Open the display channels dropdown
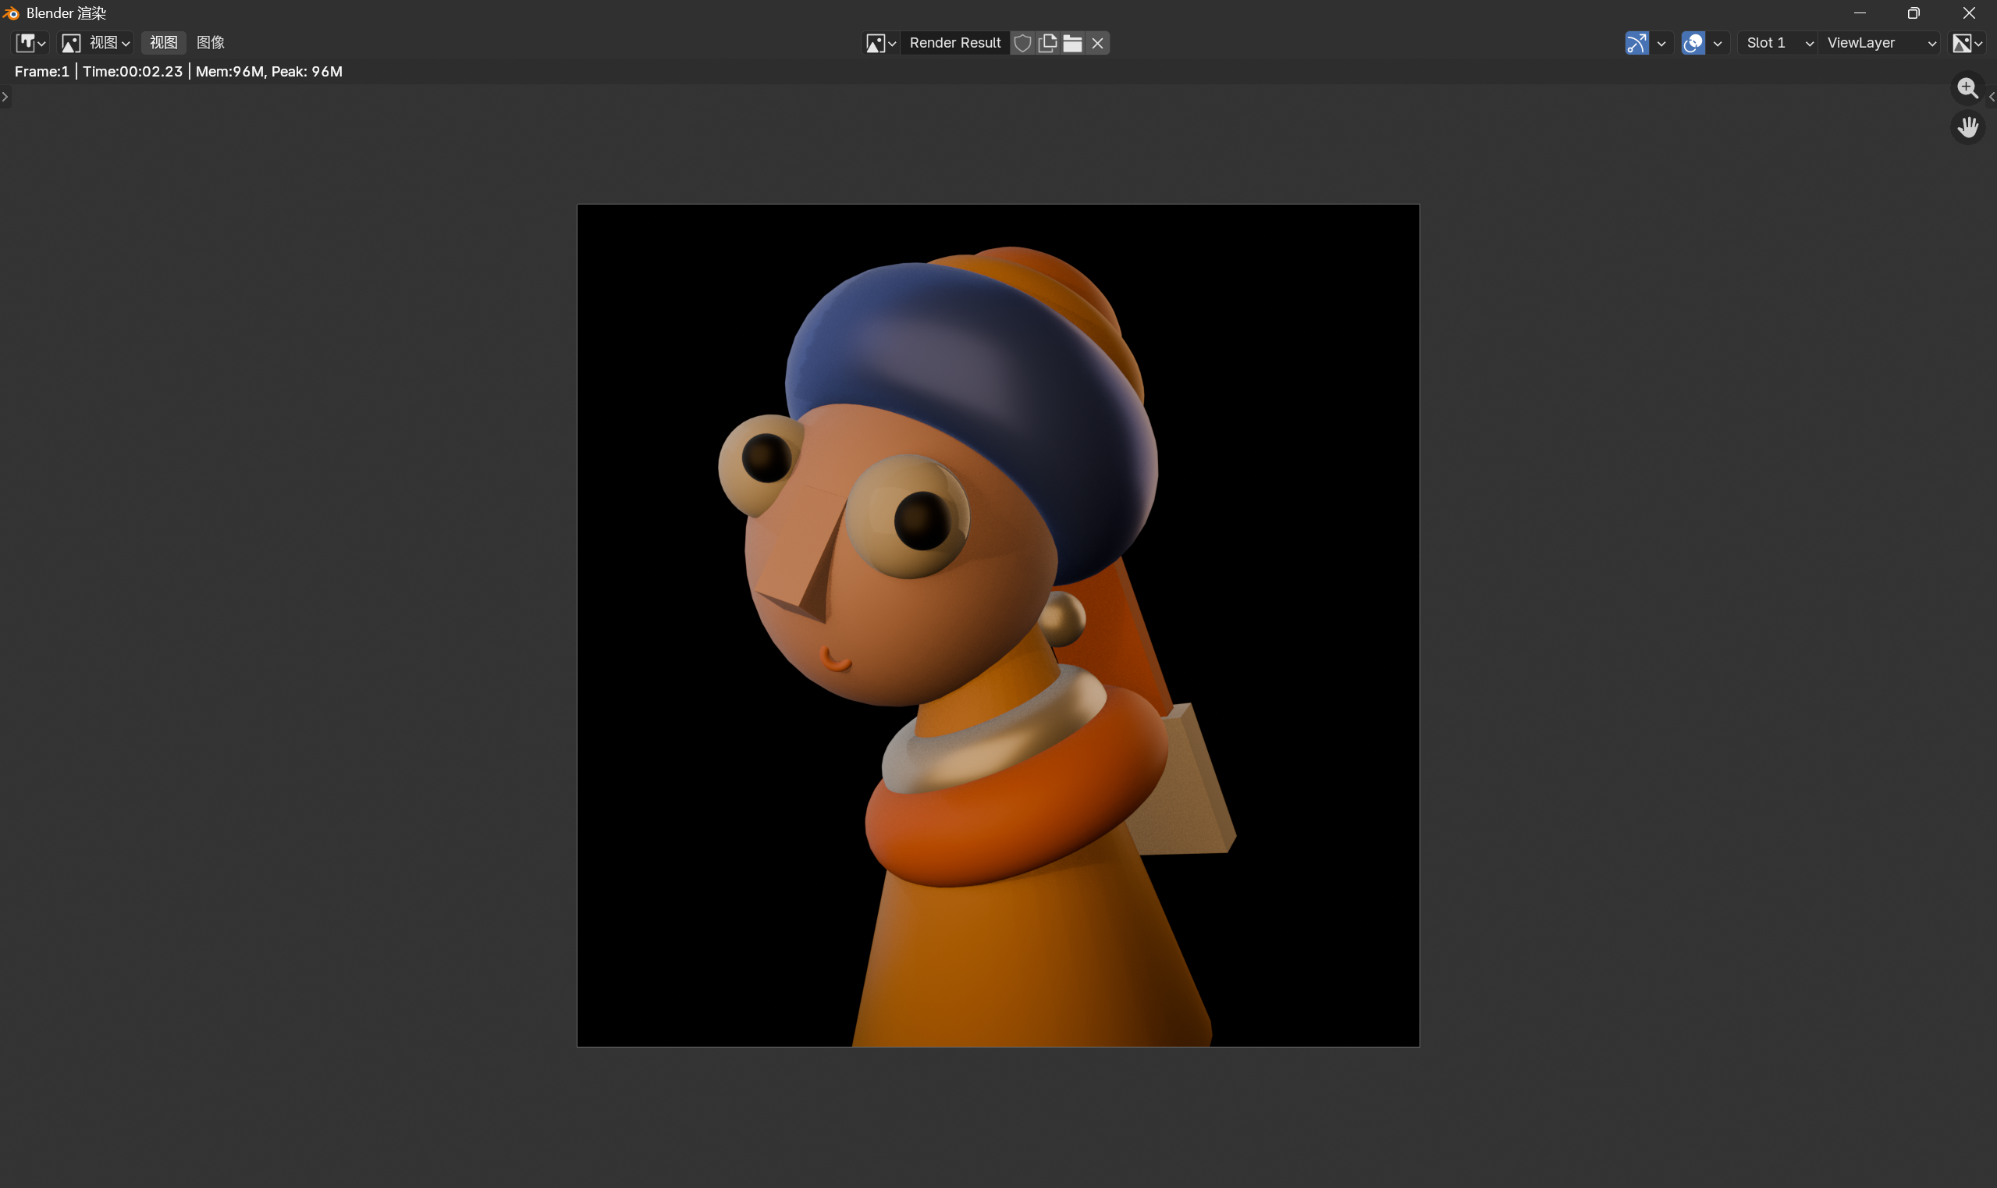Viewport: 1997px width, 1188px height. click(1967, 43)
